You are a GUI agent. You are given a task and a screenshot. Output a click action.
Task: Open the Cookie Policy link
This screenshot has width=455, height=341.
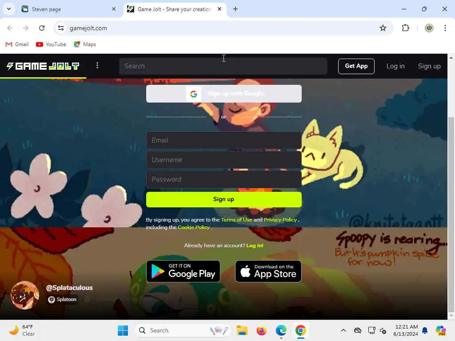coord(194,227)
